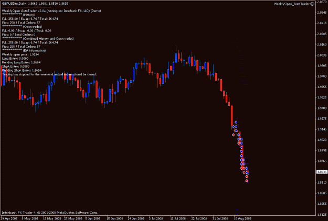Viewport: 328px width, 221px height.
Task: Click the 1.9905 price scale label
Action: point(322,66)
